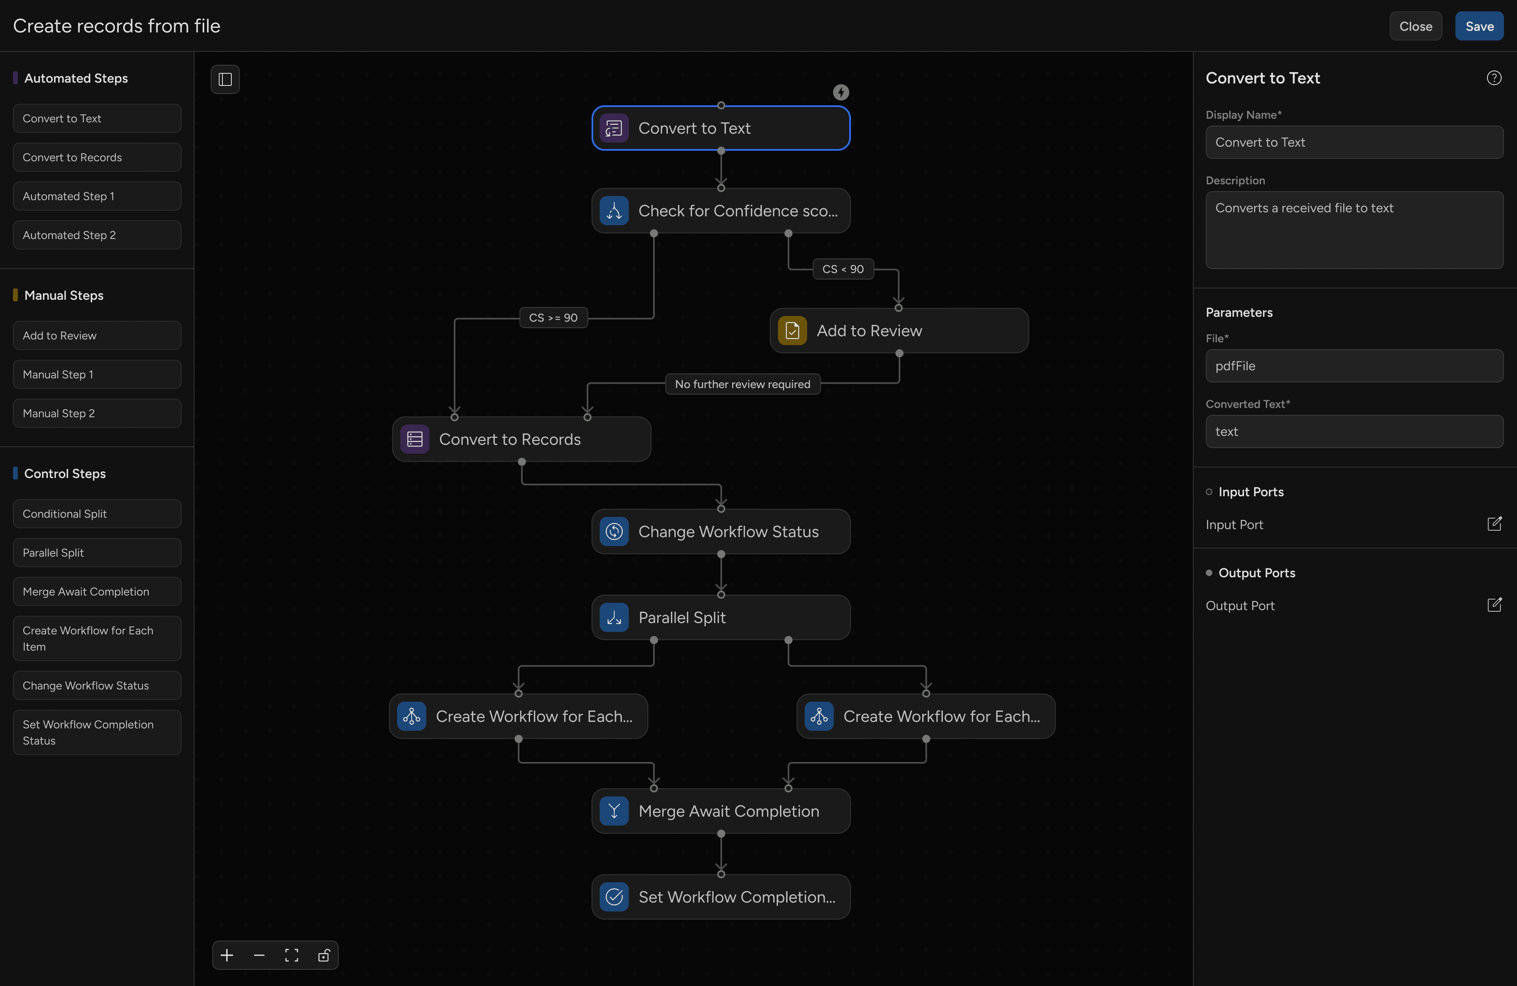Image resolution: width=1517 pixels, height=986 pixels.
Task: Zoom in using the plus icon
Action: click(226, 955)
